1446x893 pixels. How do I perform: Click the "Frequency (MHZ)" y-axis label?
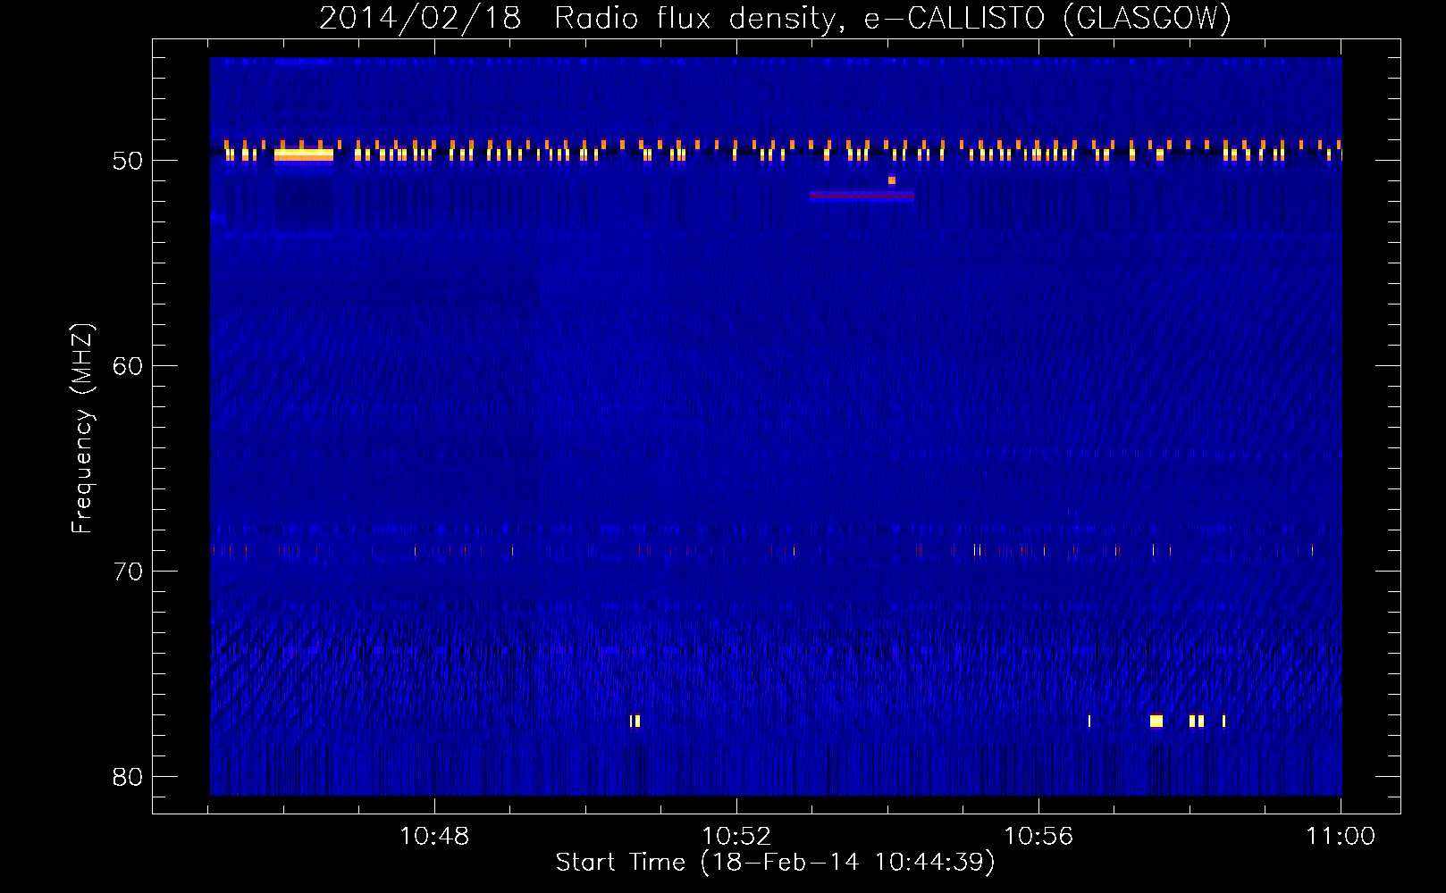[x=82, y=429]
